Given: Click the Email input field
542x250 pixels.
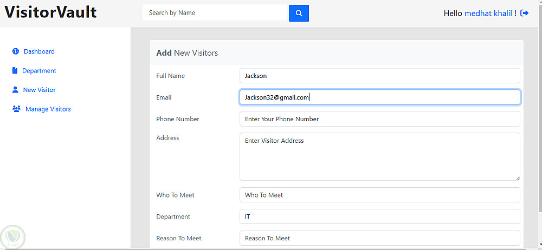Looking at the screenshot, I should pyautogui.click(x=379, y=97).
